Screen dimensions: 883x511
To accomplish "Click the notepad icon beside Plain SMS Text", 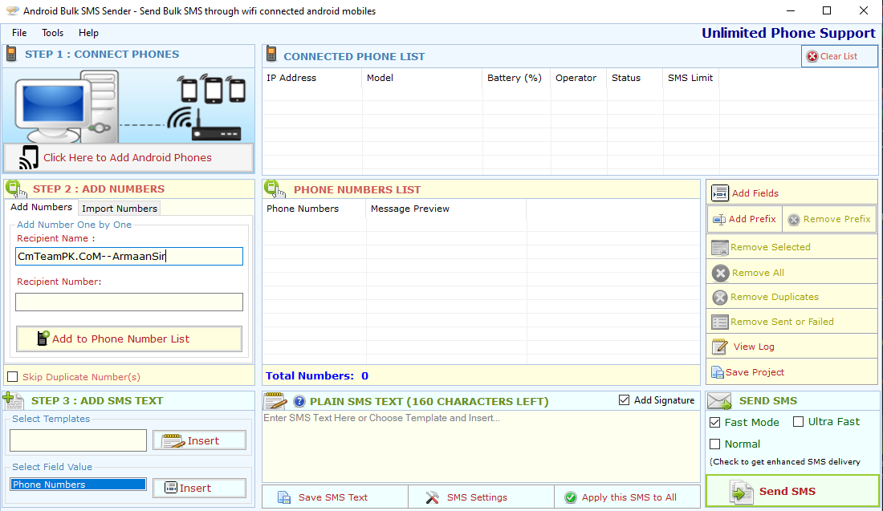I will pyautogui.click(x=275, y=400).
